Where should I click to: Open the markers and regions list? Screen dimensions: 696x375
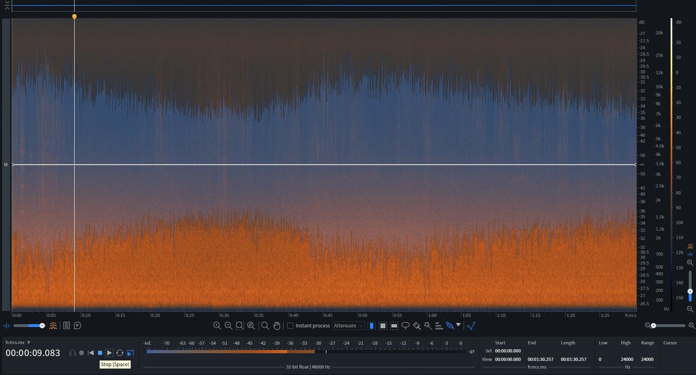pos(67,325)
